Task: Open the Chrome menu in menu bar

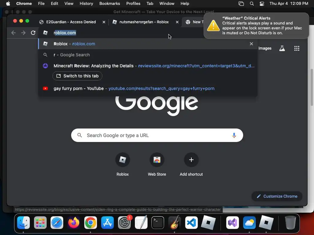Action: pyautogui.click(x=24, y=4)
